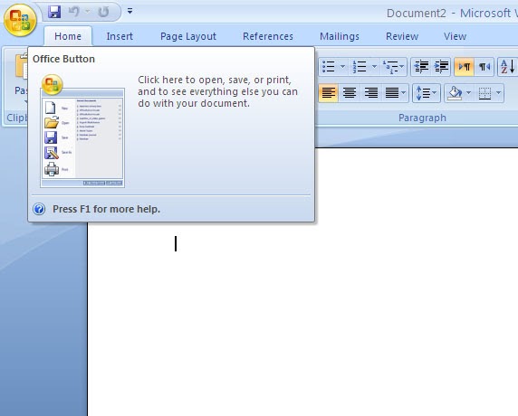Viewport: 518px width, 416px height.
Task: Undo last action in Quick Access toolbar
Action: point(73,12)
